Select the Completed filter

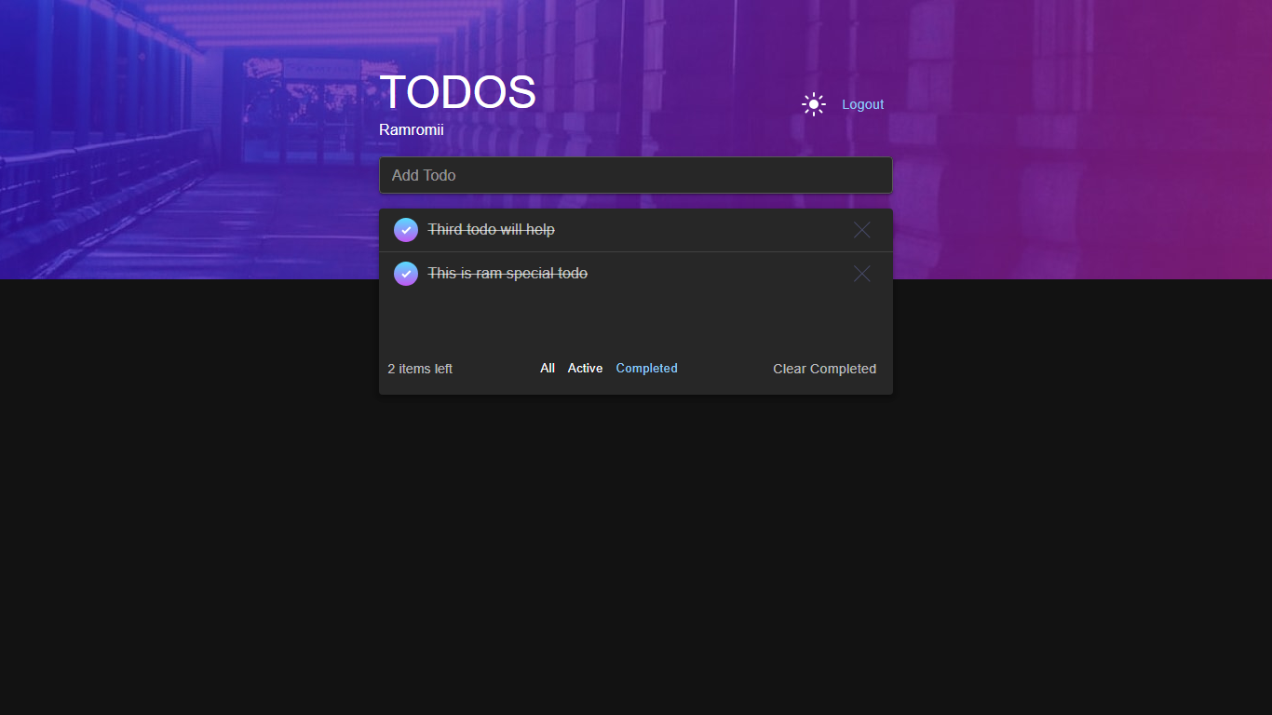tap(647, 369)
